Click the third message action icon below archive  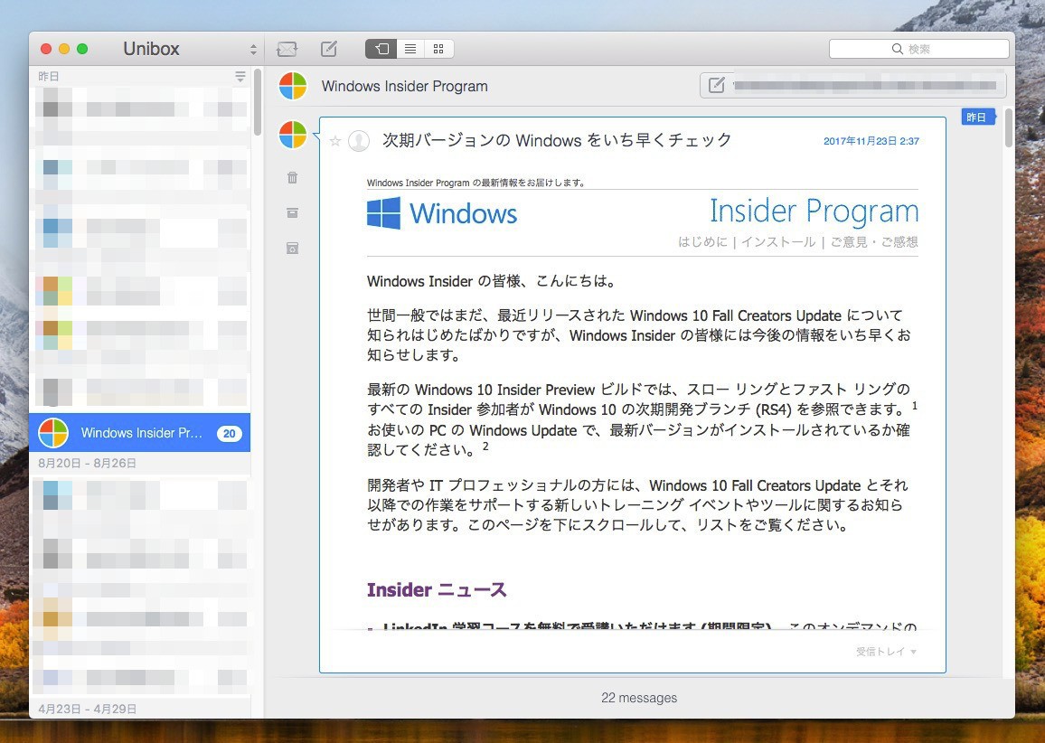(292, 248)
